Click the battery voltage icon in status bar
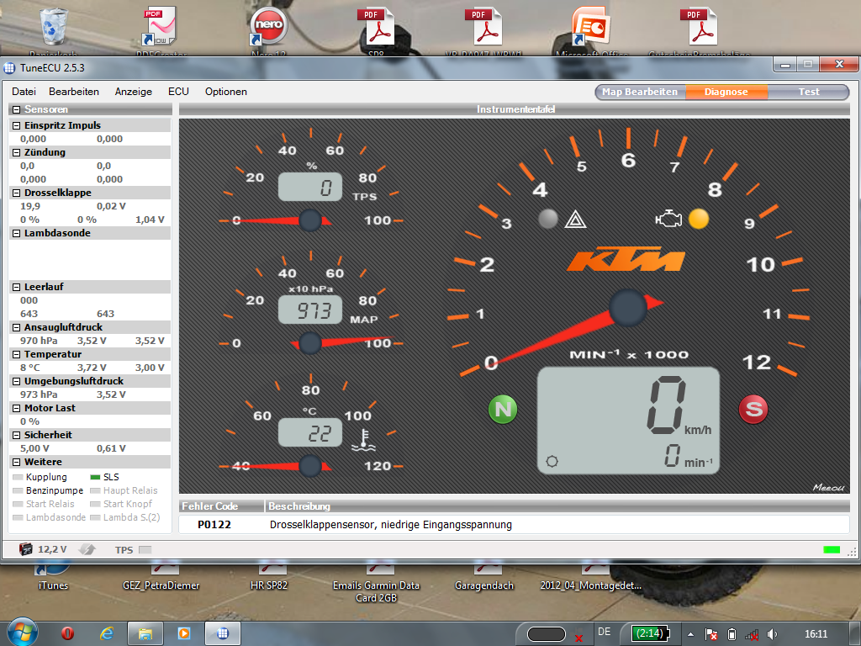This screenshot has height=646, width=861. (26, 549)
